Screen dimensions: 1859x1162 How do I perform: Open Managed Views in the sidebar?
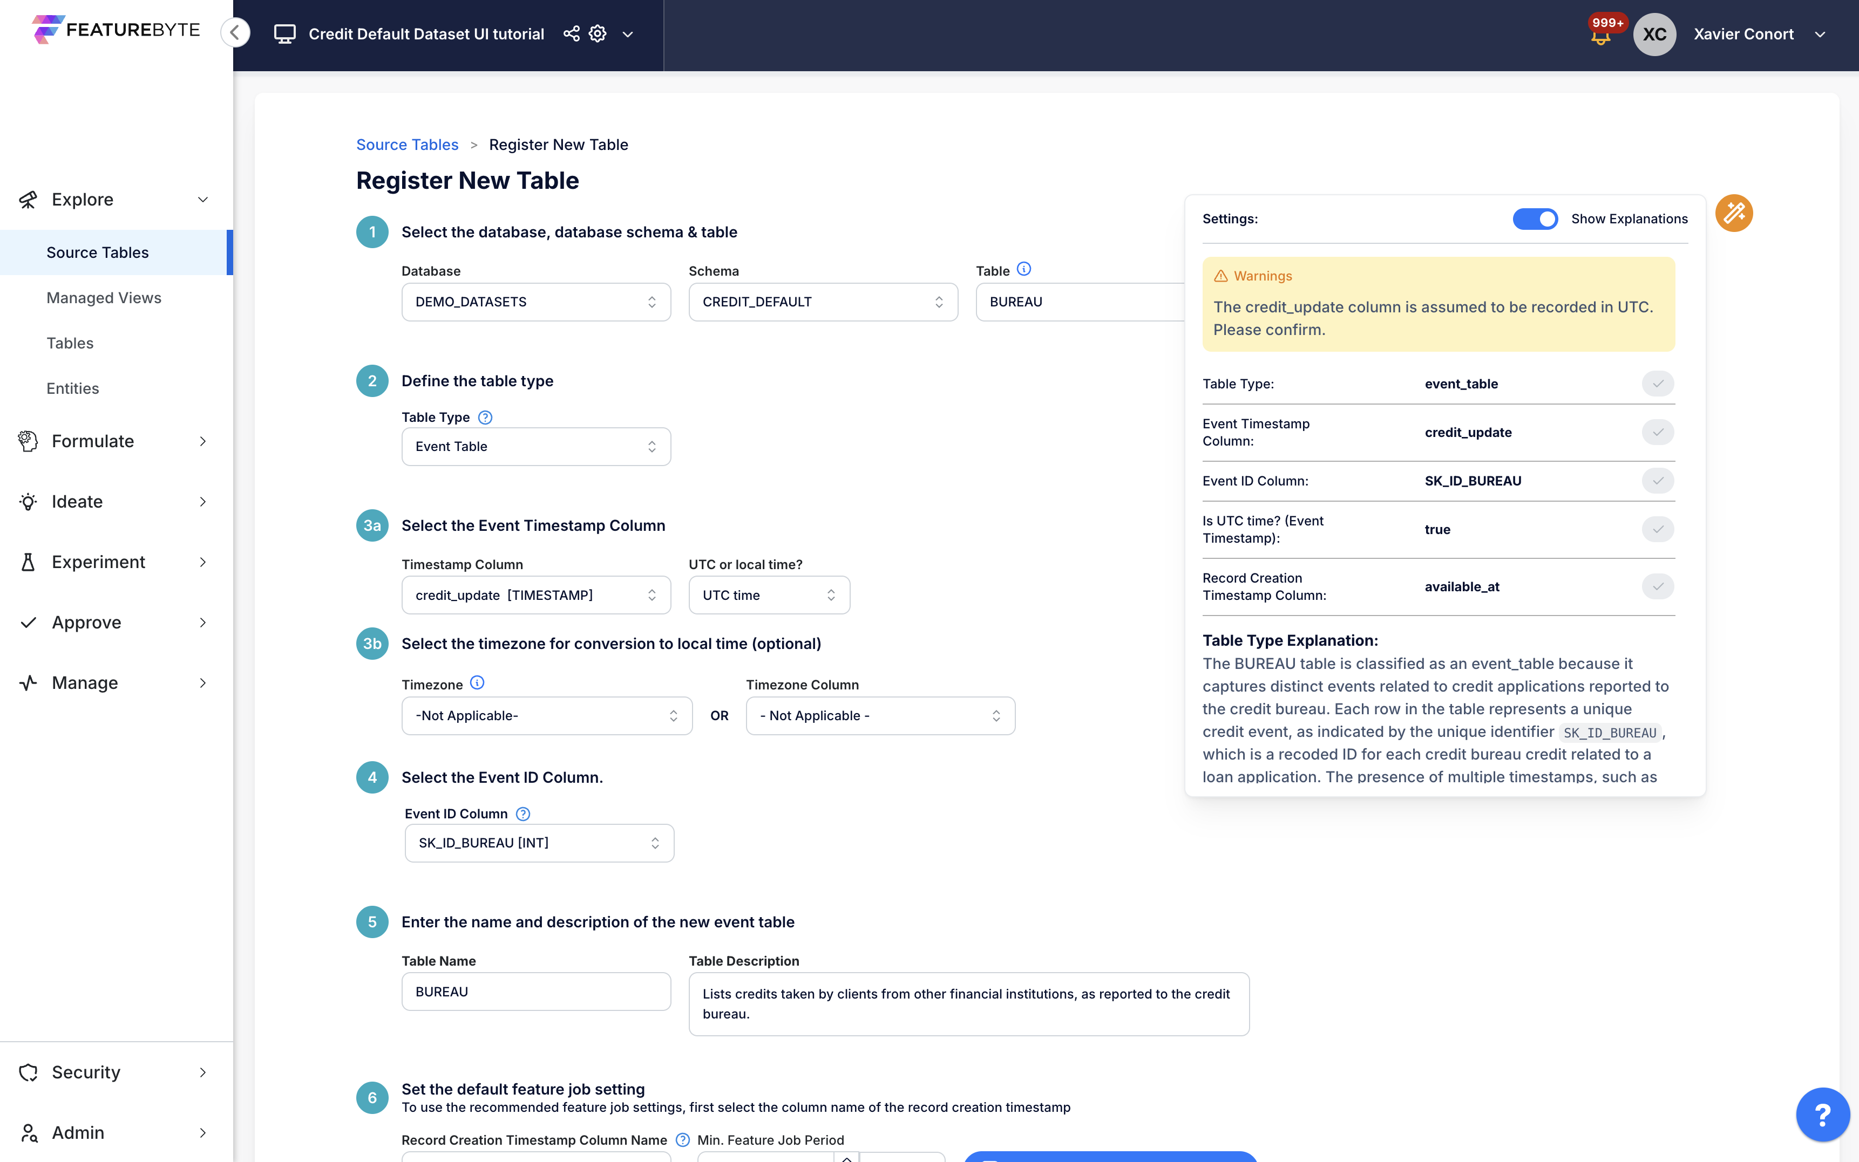pos(104,298)
